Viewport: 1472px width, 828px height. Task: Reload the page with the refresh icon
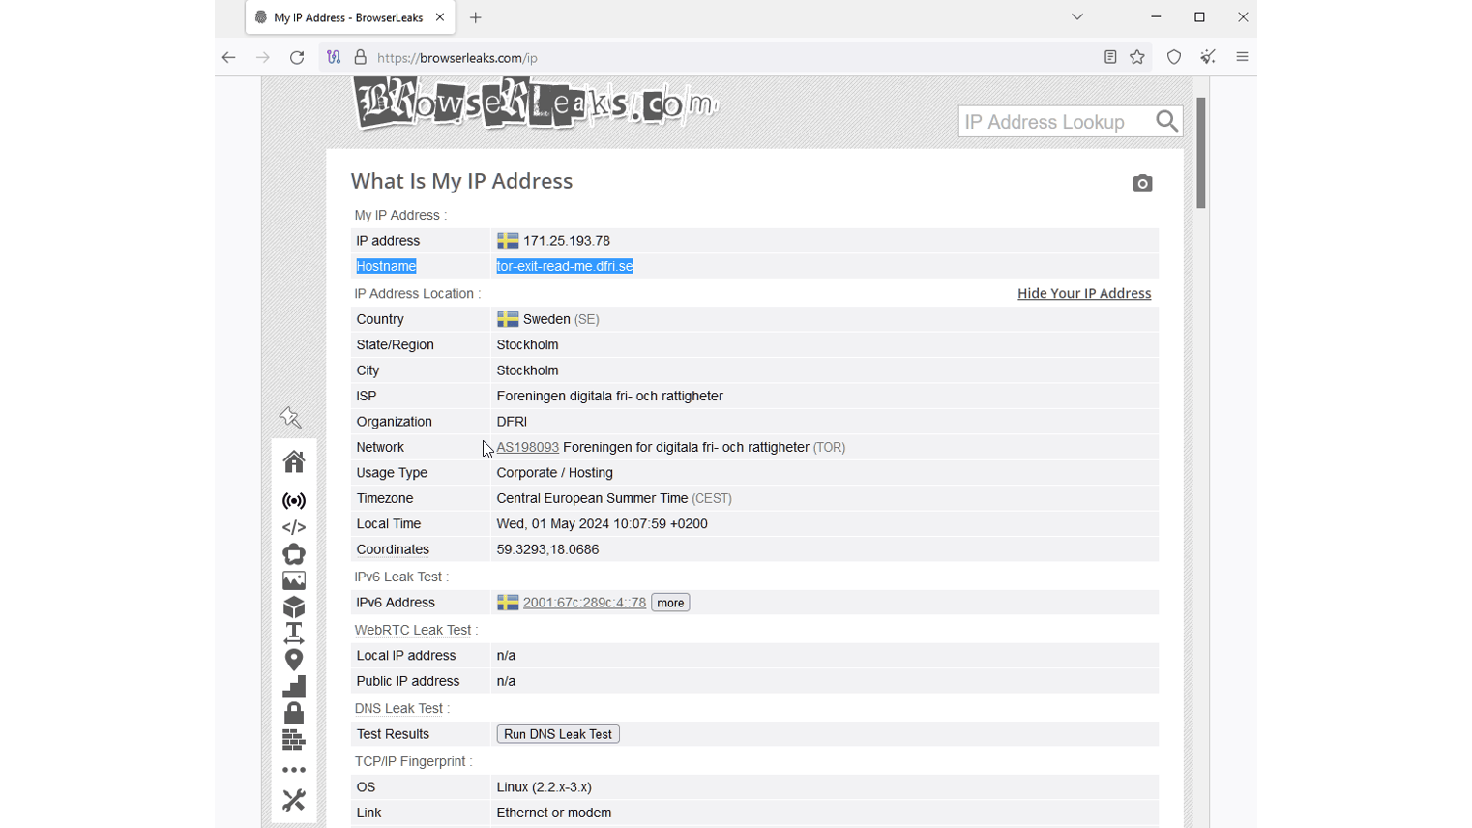click(x=297, y=57)
